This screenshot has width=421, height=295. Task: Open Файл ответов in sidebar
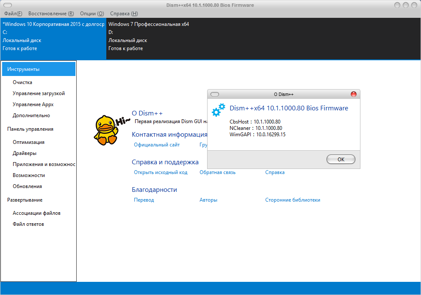pyautogui.click(x=28, y=224)
